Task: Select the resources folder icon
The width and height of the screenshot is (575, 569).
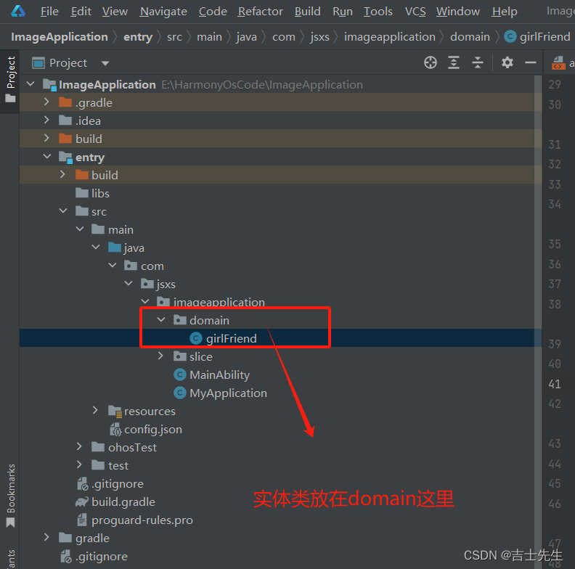Action: point(115,412)
